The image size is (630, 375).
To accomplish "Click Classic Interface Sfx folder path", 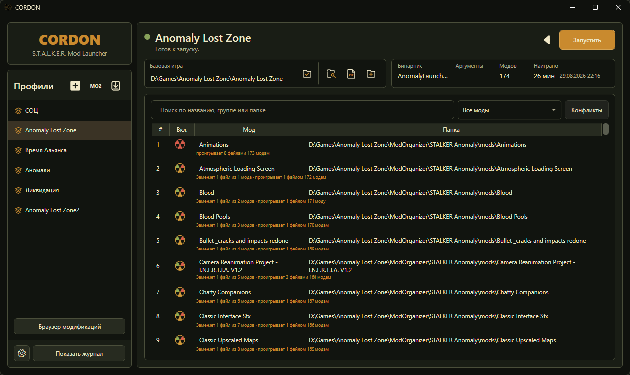I will (x=428, y=316).
